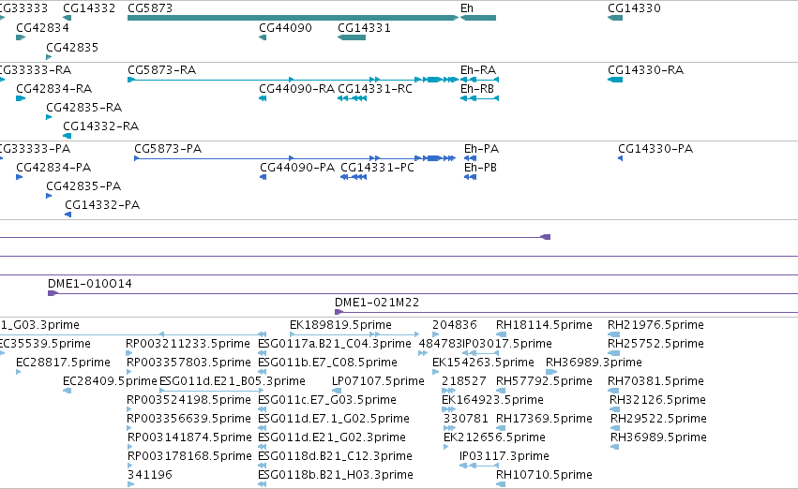Click transcript CG14332-RA label
Image resolution: width=798 pixels, height=489 pixels.
pyautogui.click(x=100, y=126)
